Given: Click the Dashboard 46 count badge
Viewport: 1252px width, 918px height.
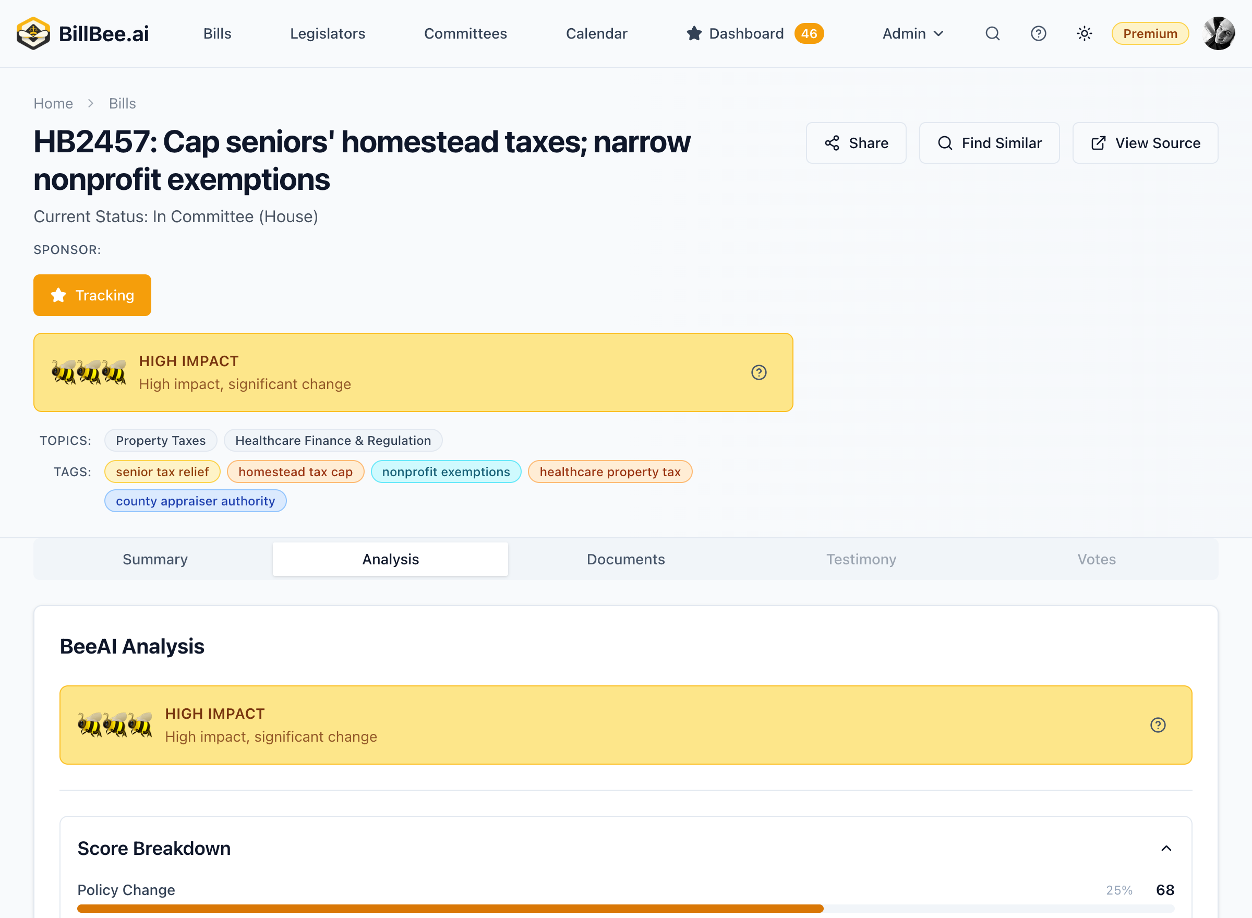Looking at the screenshot, I should [x=809, y=33].
